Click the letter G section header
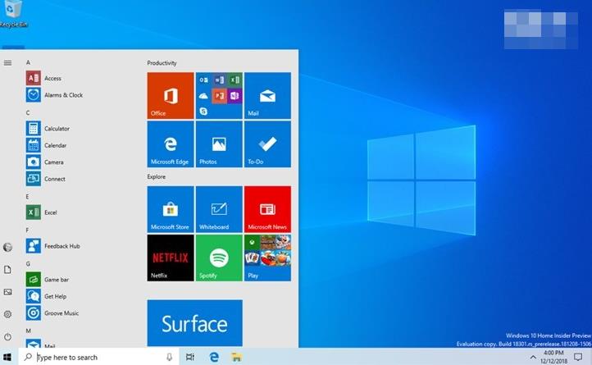Screen dimensions: 592x365 click(28, 264)
